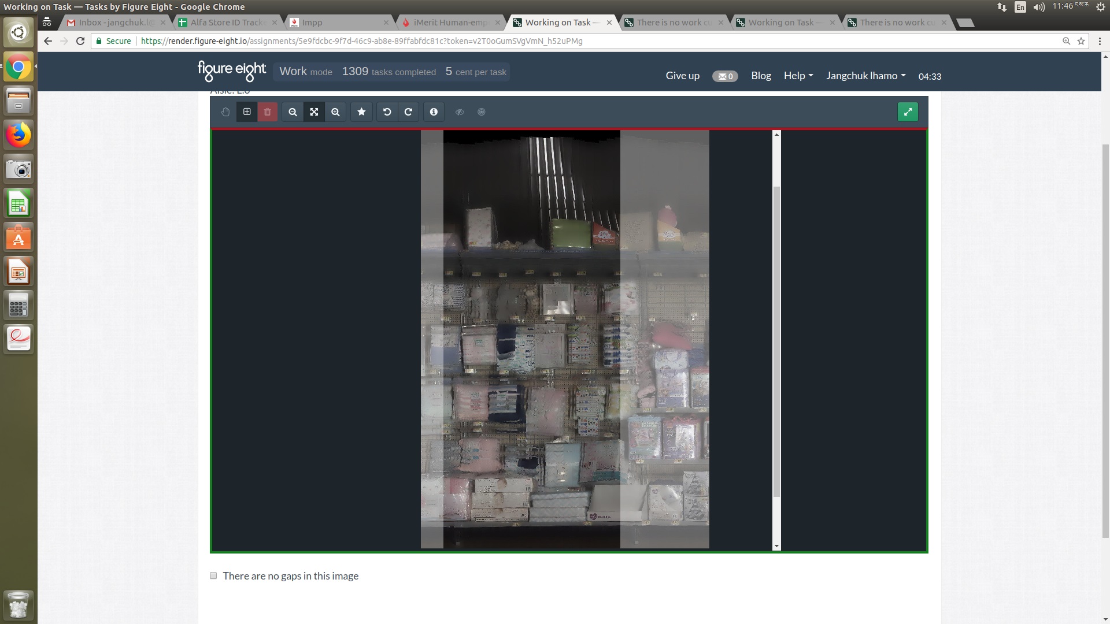
Task: Switch to the Alfa Store ID Tracker tab
Action: point(228,23)
